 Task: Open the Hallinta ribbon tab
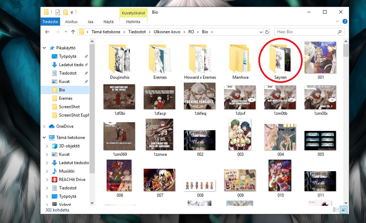[x=133, y=21]
